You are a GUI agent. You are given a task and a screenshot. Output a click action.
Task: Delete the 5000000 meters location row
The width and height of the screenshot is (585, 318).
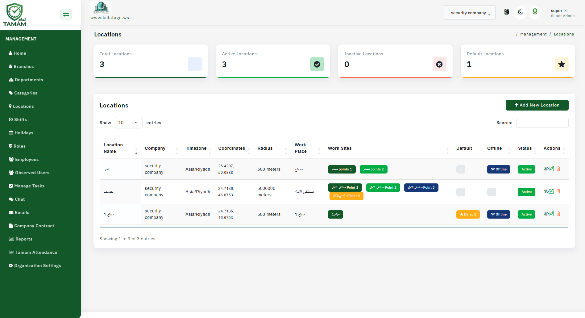point(558,191)
